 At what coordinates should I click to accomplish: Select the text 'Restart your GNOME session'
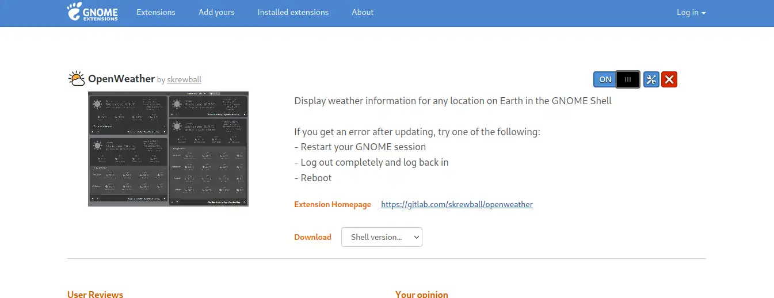coord(363,147)
